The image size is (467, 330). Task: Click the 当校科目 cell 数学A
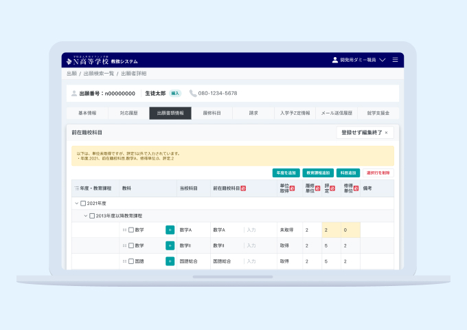point(194,230)
